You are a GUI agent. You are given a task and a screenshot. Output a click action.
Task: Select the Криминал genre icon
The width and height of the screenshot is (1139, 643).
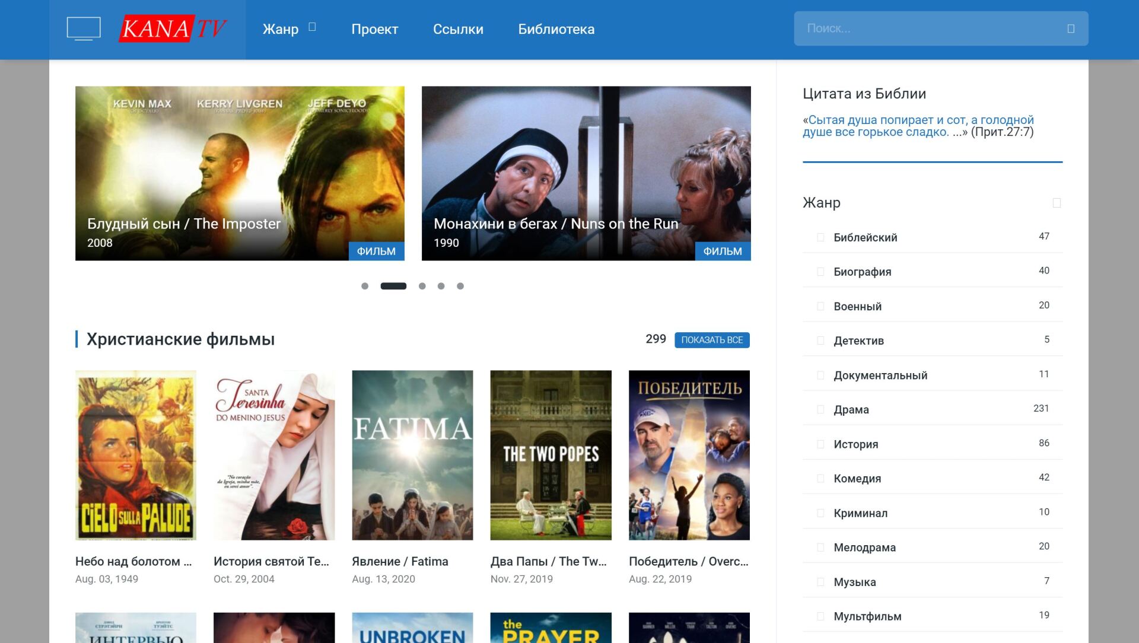point(820,513)
